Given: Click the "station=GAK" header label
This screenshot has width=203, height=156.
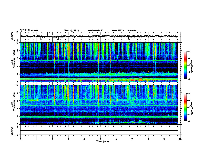Looking at the screenshot, I should [95, 31].
